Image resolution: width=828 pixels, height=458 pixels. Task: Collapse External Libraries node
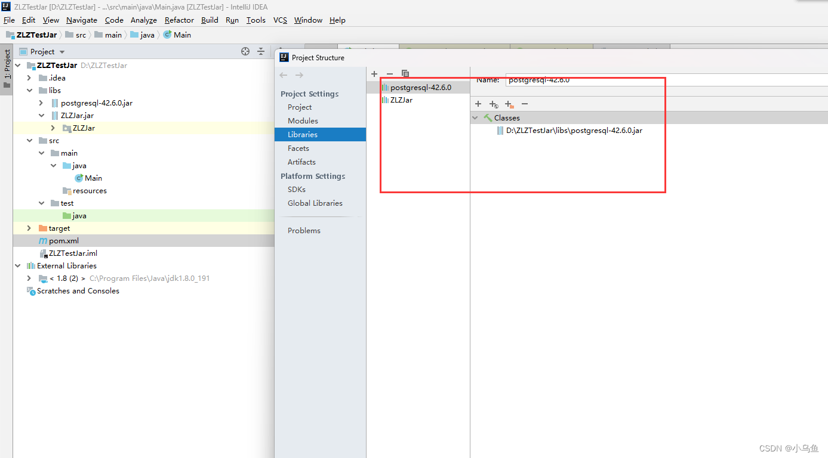[x=17, y=266]
